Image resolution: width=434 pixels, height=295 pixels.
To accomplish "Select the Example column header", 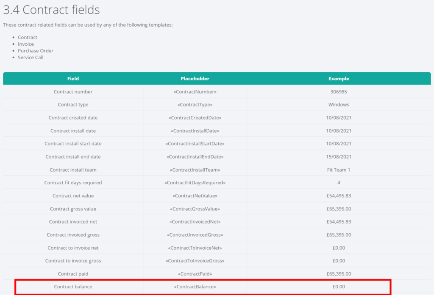I will [339, 79].
